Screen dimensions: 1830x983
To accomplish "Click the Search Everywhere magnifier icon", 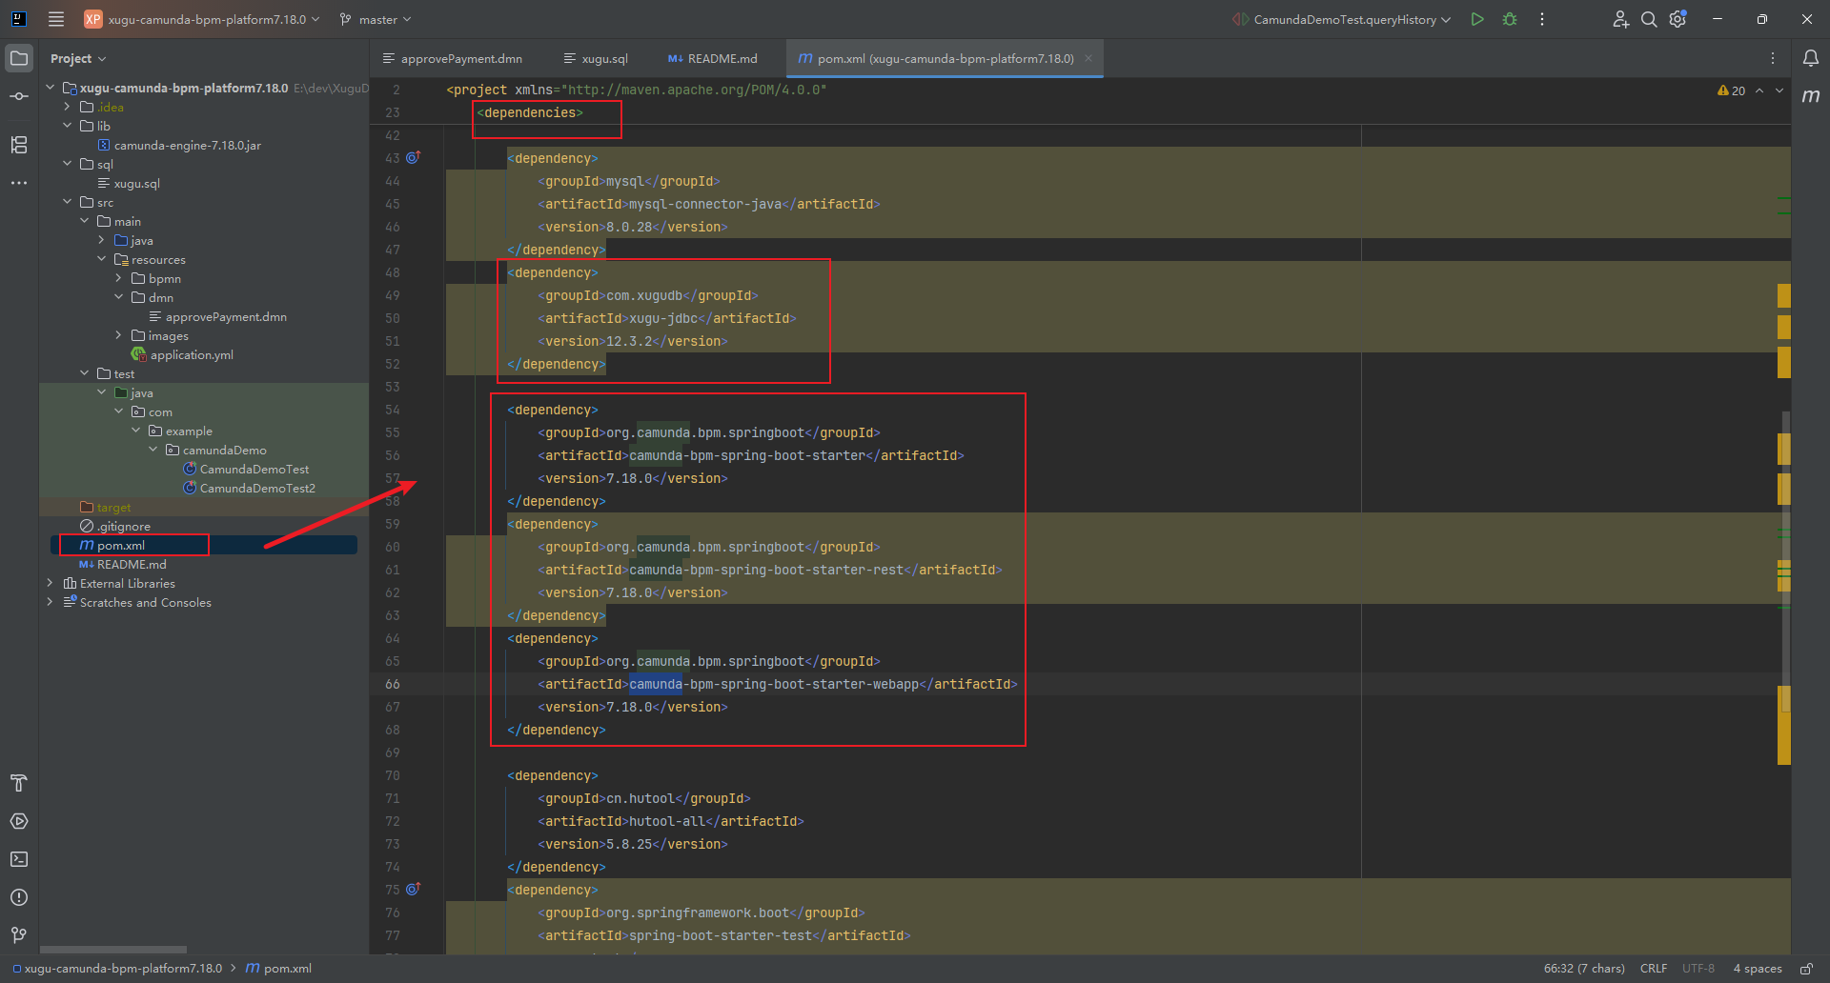I will coord(1648,19).
